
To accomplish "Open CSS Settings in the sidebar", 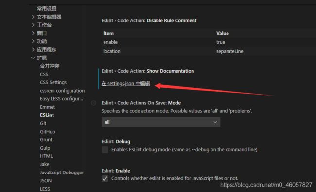I will [53, 82].
